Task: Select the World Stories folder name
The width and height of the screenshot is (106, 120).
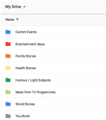Action: point(25,104)
